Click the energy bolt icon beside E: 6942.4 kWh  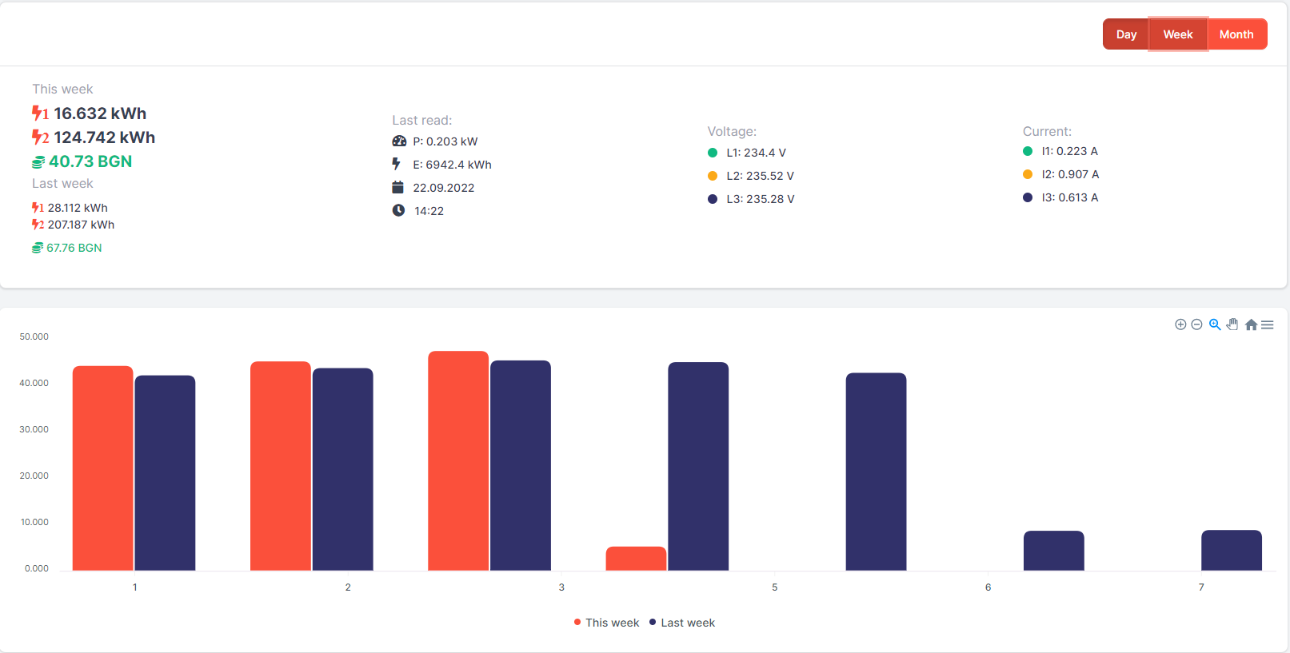click(x=396, y=164)
